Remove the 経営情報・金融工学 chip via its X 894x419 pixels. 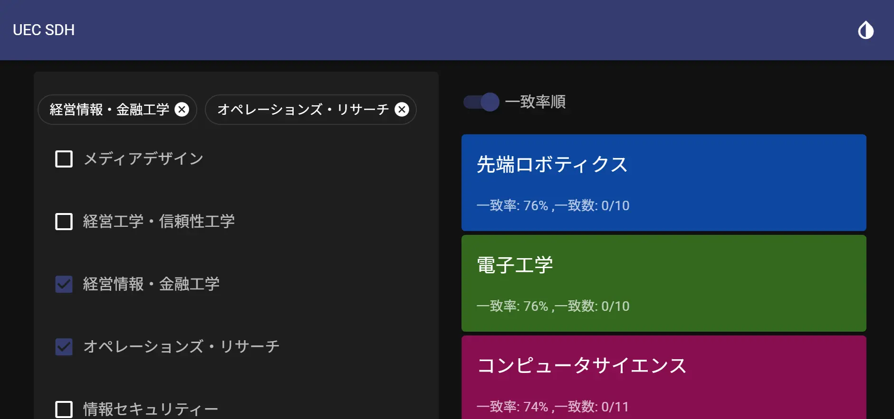182,110
